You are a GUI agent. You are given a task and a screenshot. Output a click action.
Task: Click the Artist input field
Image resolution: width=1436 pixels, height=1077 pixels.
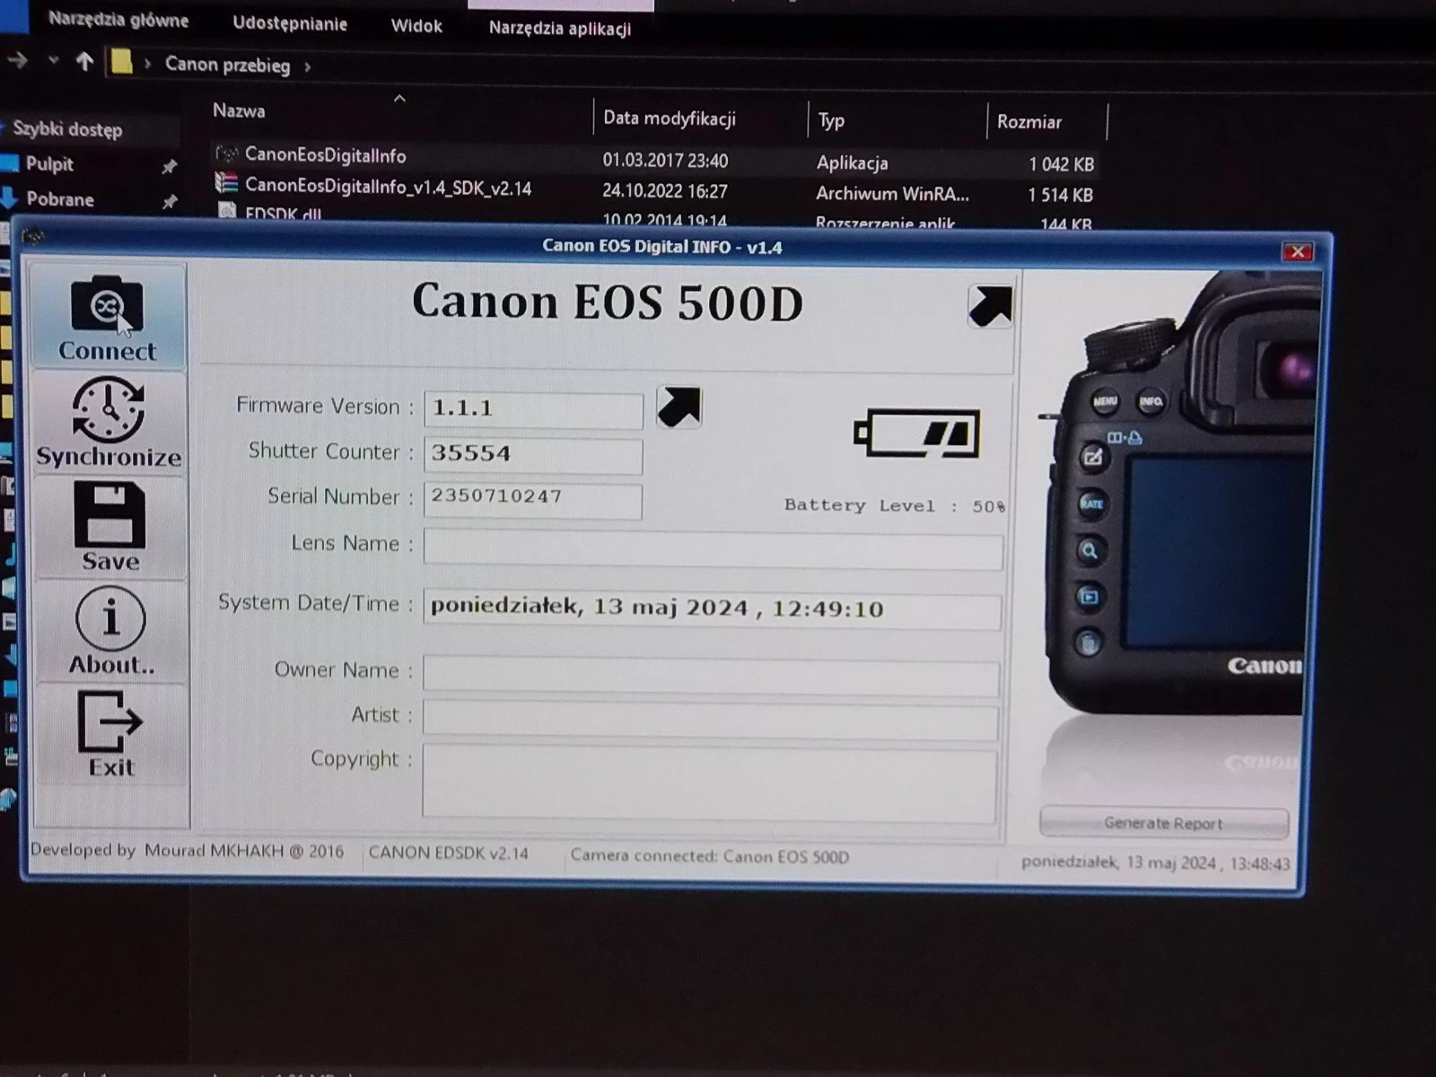coord(710,720)
